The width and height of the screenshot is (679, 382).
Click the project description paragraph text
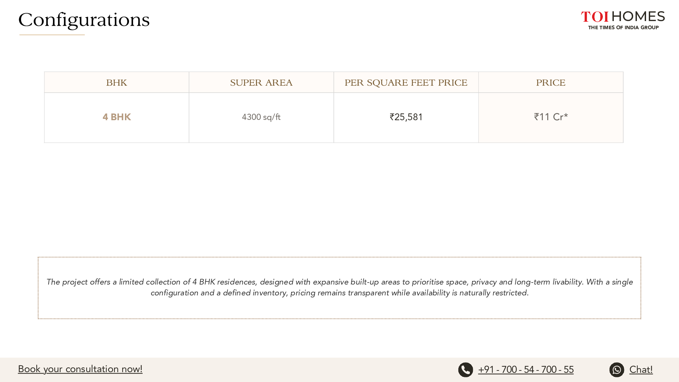[339, 287]
